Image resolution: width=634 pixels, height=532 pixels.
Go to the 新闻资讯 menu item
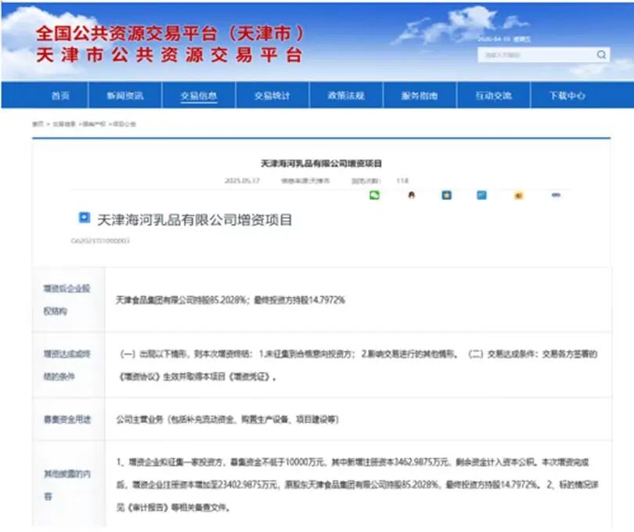(x=125, y=96)
